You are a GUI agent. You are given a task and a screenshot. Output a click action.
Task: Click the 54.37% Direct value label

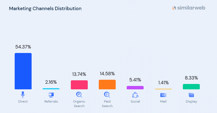click(23, 47)
